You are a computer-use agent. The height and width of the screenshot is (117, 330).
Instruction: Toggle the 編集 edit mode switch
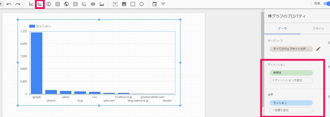(326, 4)
